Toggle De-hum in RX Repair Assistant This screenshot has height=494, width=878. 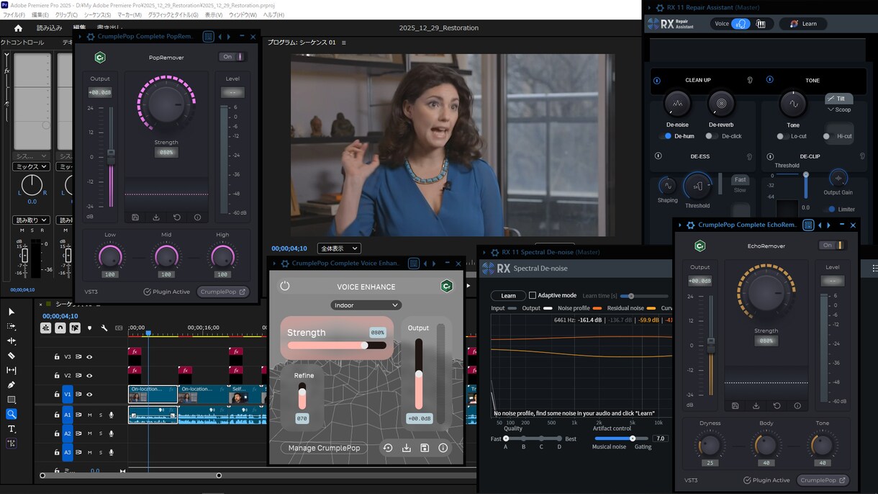(666, 136)
